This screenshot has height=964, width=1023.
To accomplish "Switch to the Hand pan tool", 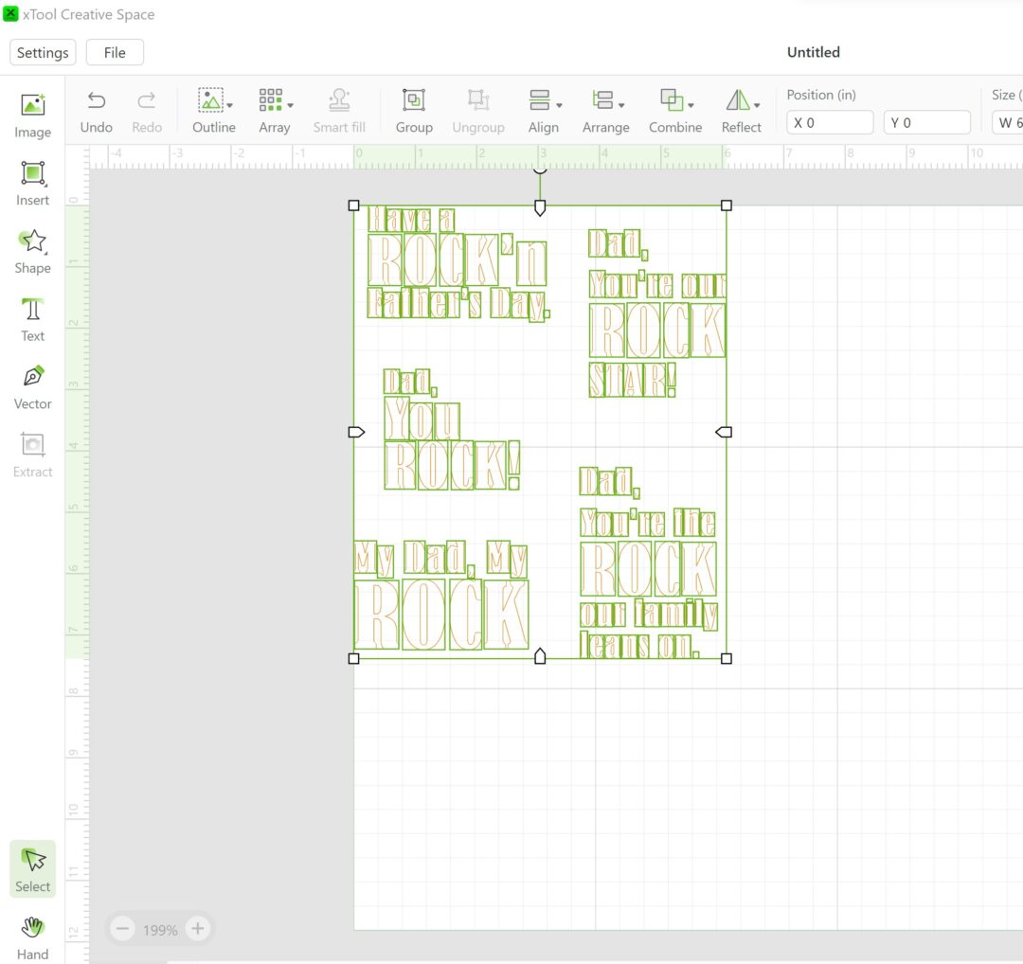I will tap(32, 936).
